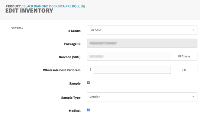Click the down arrow of the For Sale dropdown

(193, 30)
